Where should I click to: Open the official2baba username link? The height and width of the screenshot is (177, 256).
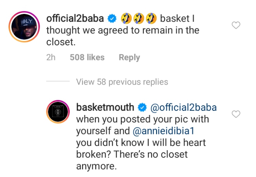tap(76, 18)
